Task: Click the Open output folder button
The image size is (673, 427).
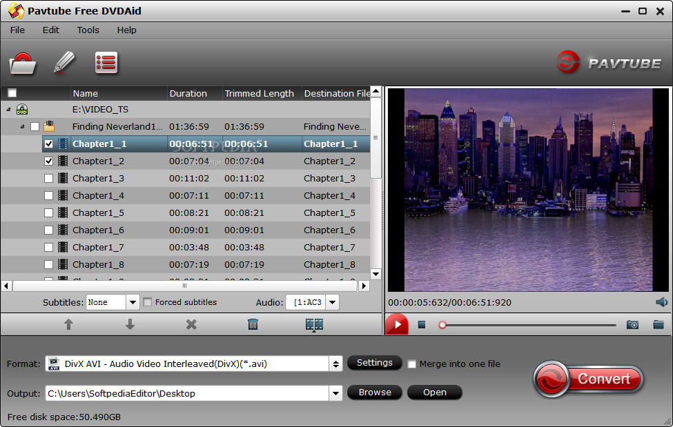Action: click(434, 393)
